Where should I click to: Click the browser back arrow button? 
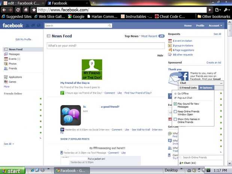click(4, 10)
